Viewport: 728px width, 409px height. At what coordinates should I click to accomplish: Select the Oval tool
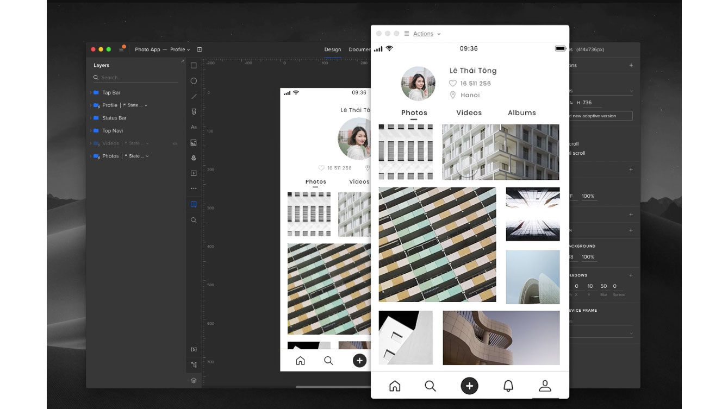[x=193, y=80]
